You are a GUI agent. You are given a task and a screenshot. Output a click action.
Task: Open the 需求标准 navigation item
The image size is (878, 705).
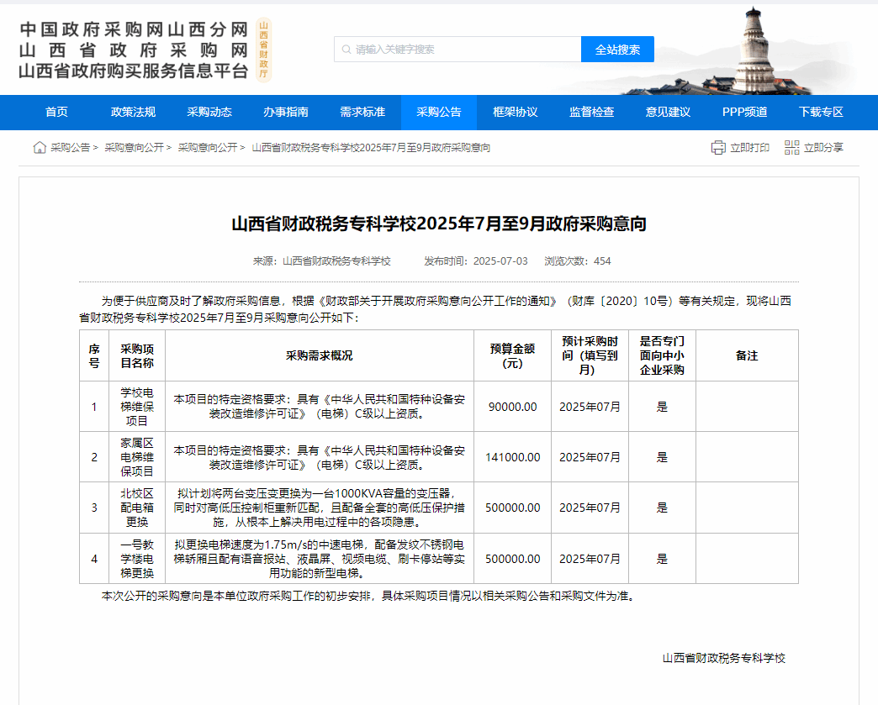(362, 113)
